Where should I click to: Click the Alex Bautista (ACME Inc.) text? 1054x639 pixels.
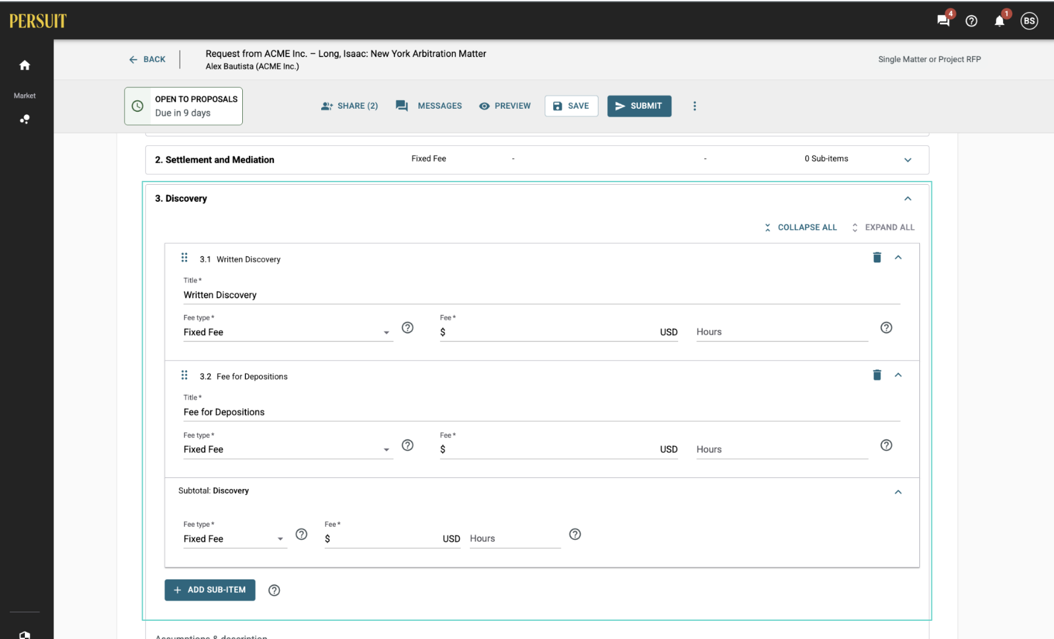[252, 66]
